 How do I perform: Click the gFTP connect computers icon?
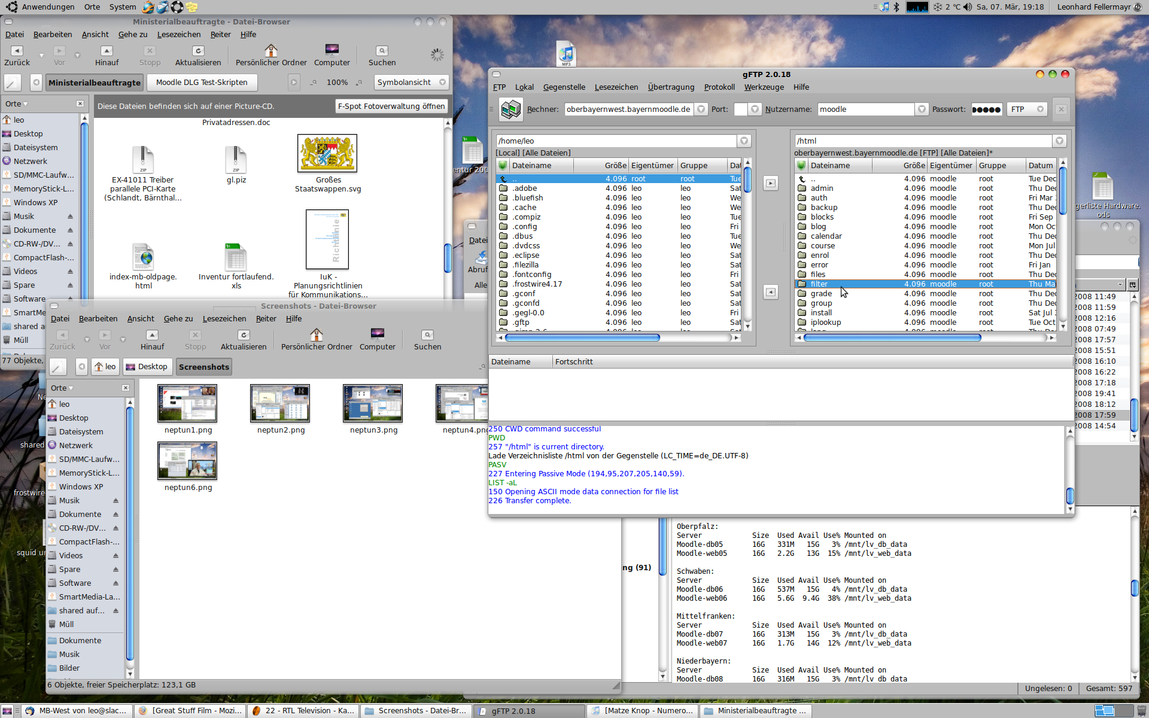(510, 109)
